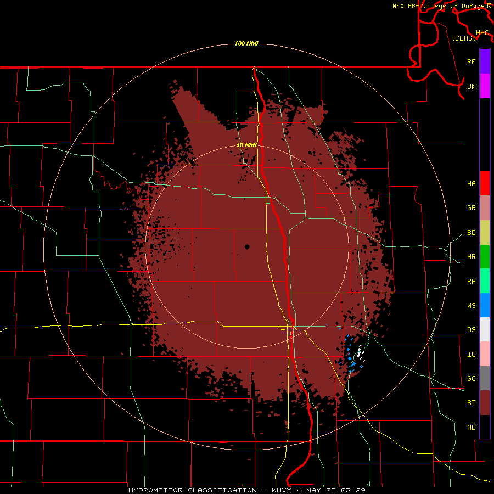Click the BI dark red swatch

pos(485,403)
